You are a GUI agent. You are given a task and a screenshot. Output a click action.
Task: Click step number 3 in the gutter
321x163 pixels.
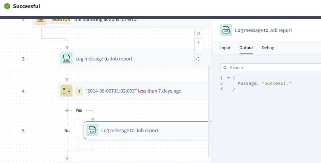[x=23, y=59]
